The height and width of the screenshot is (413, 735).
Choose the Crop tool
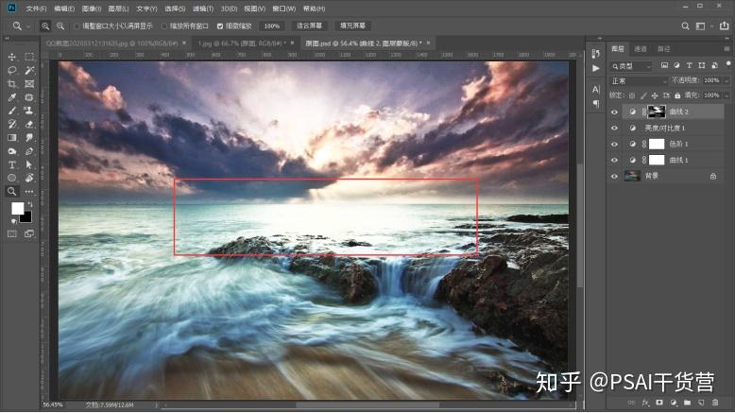pyautogui.click(x=11, y=84)
